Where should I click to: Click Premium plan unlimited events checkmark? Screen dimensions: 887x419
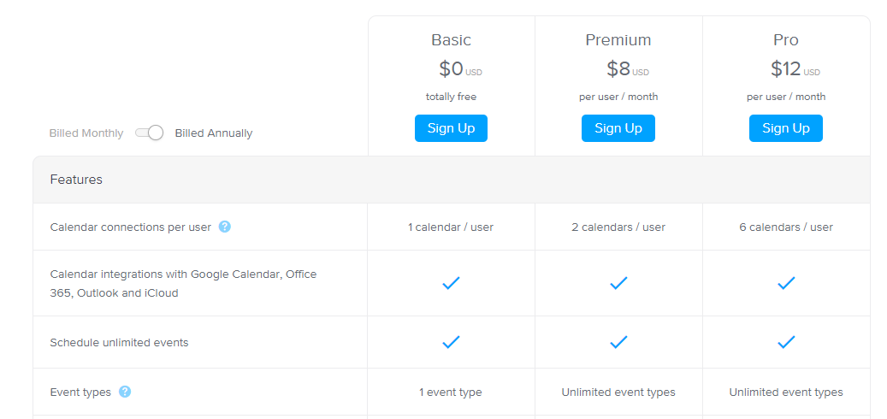click(x=618, y=342)
